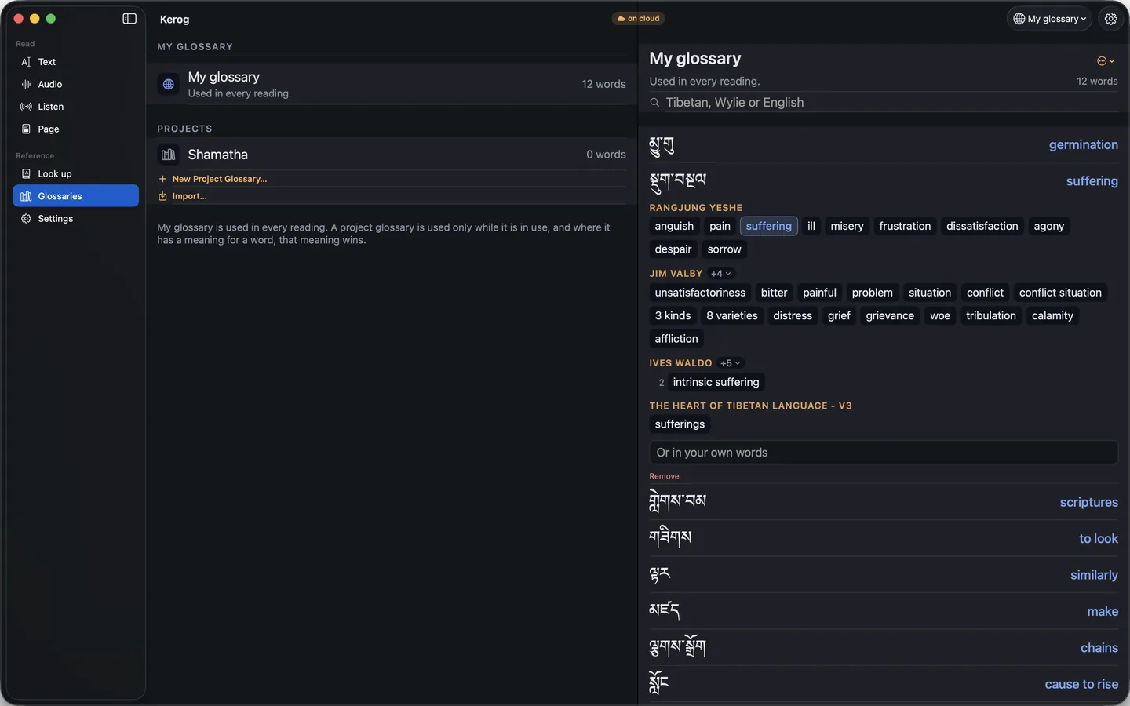1130x706 pixels.
Task: Click the Shamatha project glossary icon
Action: tap(169, 155)
